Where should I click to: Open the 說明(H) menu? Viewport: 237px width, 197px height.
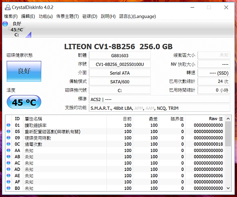[x=108, y=16]
